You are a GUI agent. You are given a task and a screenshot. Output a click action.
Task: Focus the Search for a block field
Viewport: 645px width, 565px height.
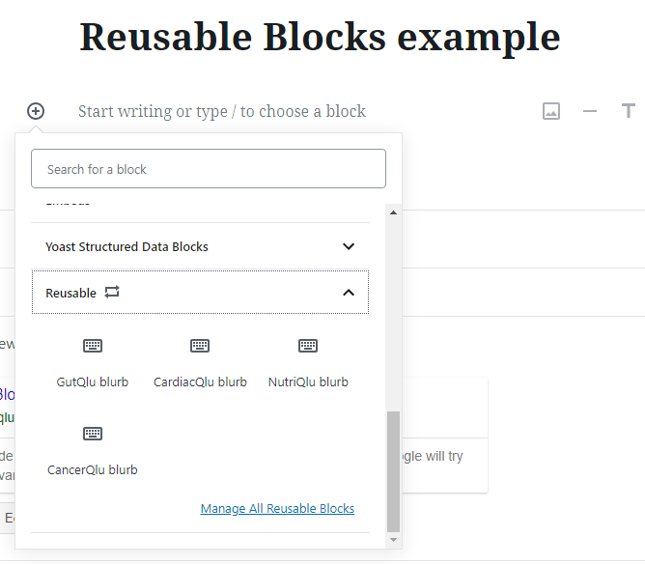click(209, 169)
